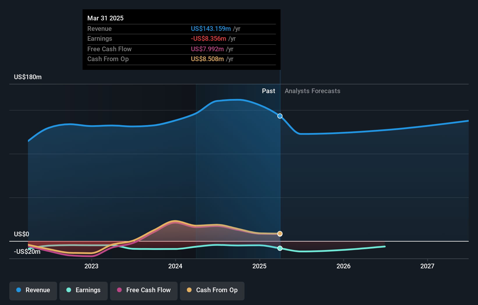478x305 pixels.
Task: Click the Cash From Op label in tooltip
Action: point(108,59)
